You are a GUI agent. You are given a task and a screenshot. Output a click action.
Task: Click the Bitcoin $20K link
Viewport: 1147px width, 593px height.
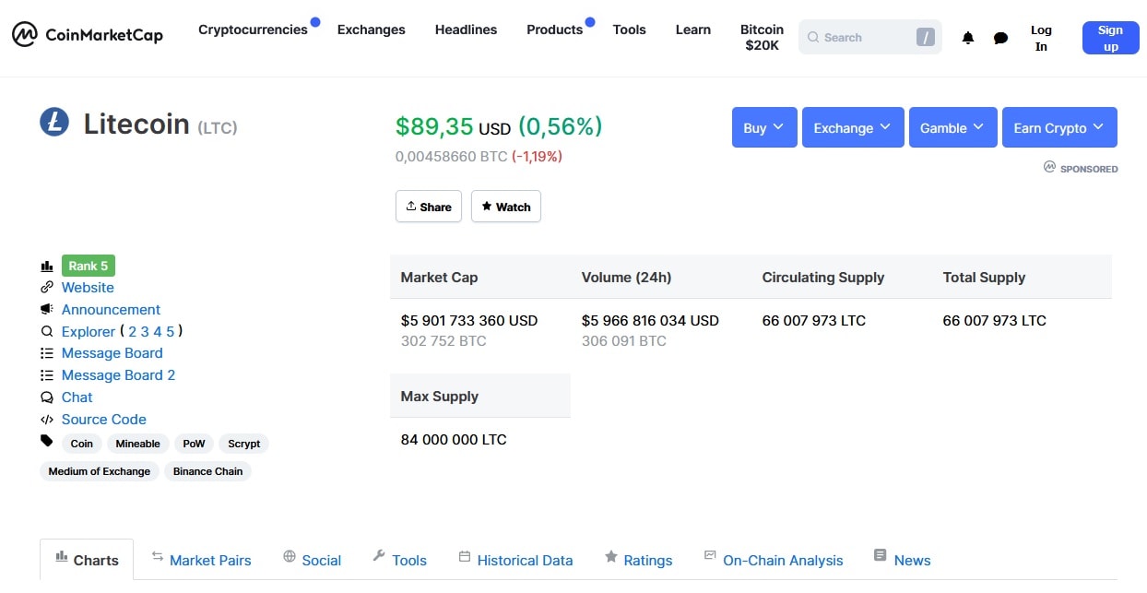[762, 37]
